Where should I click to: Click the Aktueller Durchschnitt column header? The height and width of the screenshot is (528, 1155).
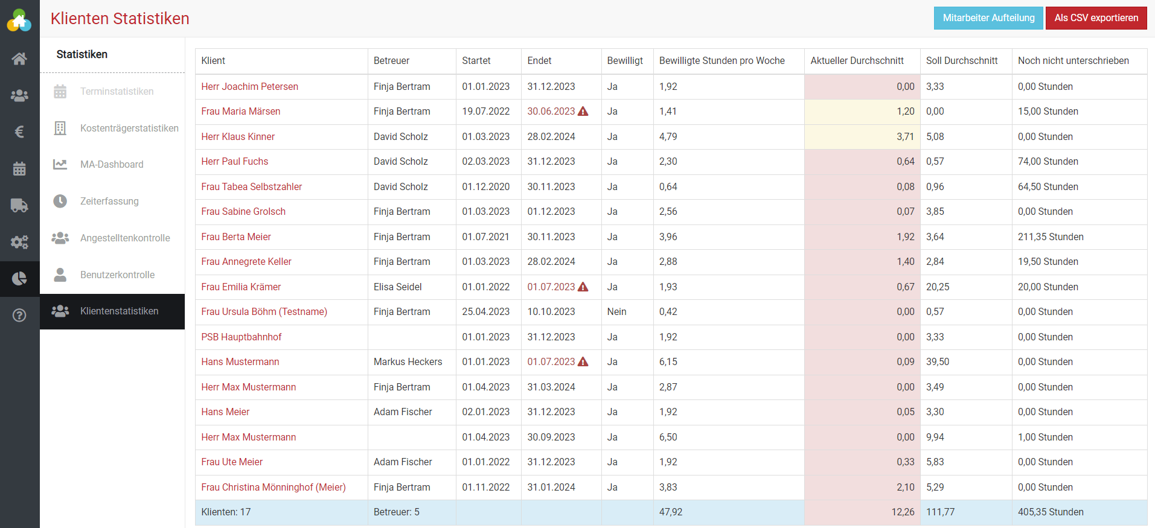(857, 60)
